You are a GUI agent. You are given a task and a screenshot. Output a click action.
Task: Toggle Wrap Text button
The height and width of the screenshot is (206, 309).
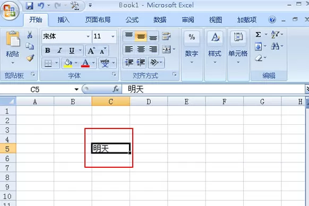tap(166, 36)
